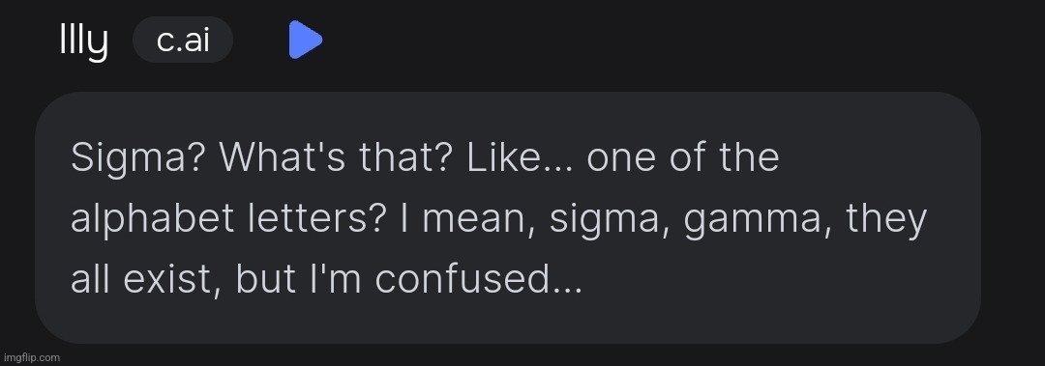Visit the imgflip.com watermark link
The height and width of the screenshot is (366, 1045).
tap(31, 357)
